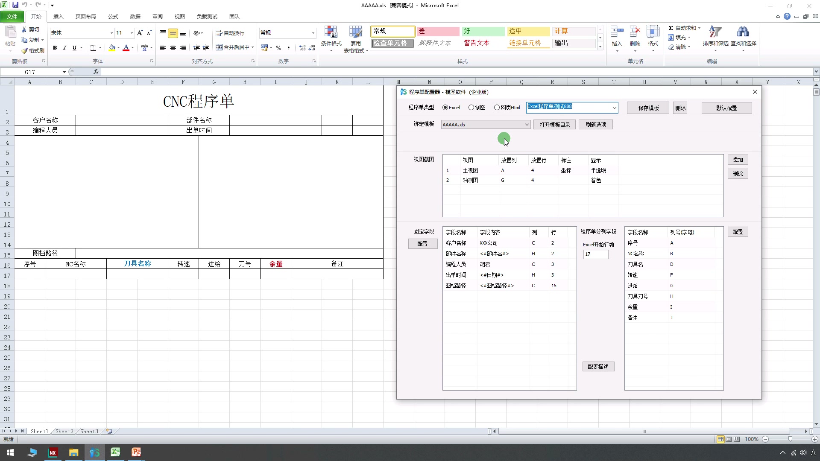820x461 pixels.
Task: Switch to the 页面布局 ribbon tab
Action: click(85, 17)
